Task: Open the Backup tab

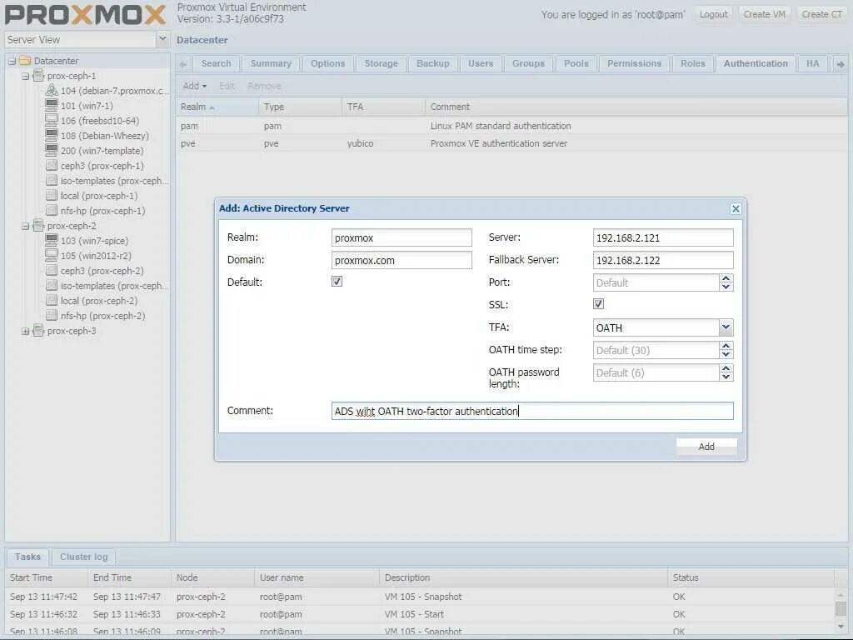Action: point(433,63)
